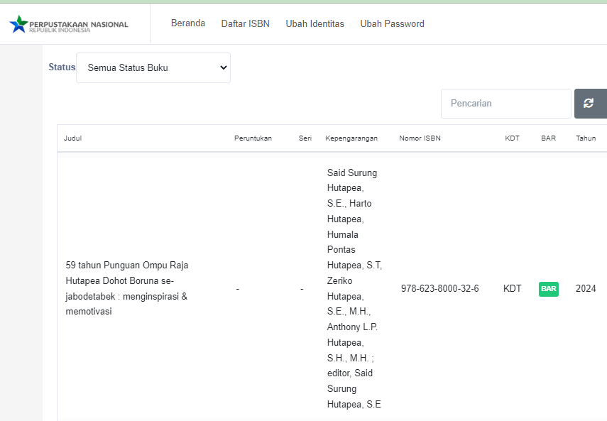Image resolution: width=607 pixels, height=421 pixels.
Task: Select the ISBN number 978-623-8000-32-6
Action: pos(439,289)
